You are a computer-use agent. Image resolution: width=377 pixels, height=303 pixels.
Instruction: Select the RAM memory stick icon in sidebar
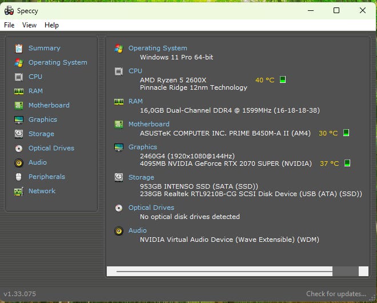coord(19,91)
